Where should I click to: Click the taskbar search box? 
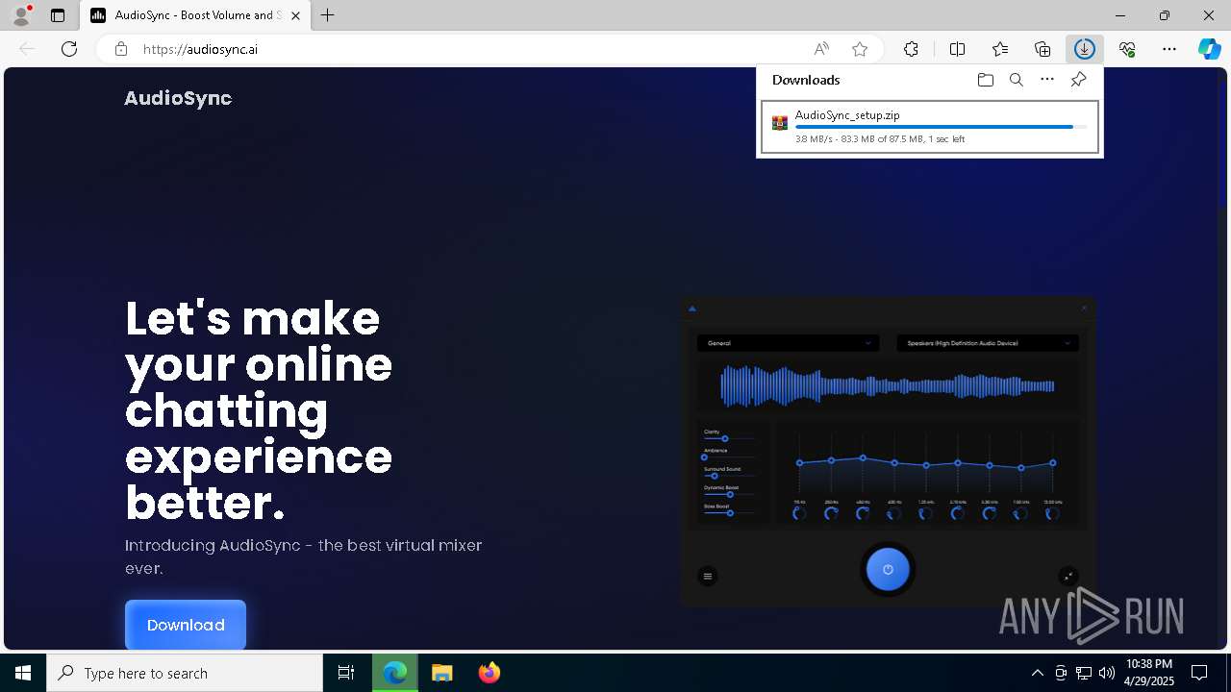[185, 673]
